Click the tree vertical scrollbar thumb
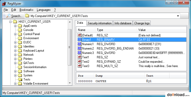 tap(70, 47)
